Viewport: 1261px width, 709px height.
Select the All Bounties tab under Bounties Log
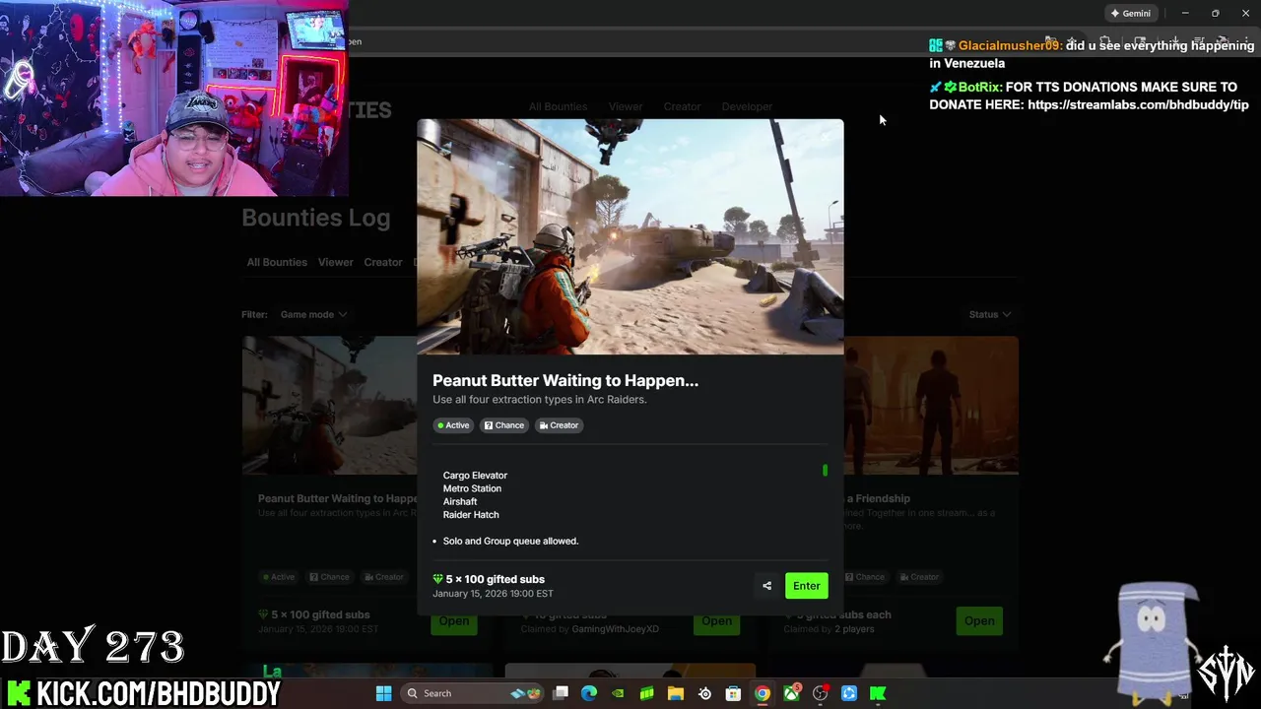click(x=277, y=262)
